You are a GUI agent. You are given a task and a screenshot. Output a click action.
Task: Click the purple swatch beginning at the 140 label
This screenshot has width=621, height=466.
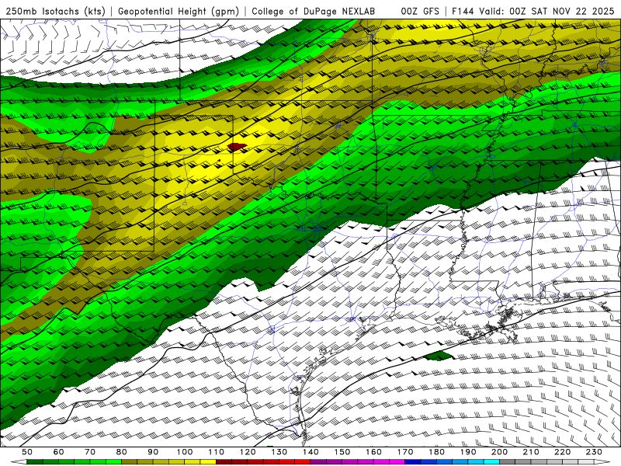click(x=318, y=462)
